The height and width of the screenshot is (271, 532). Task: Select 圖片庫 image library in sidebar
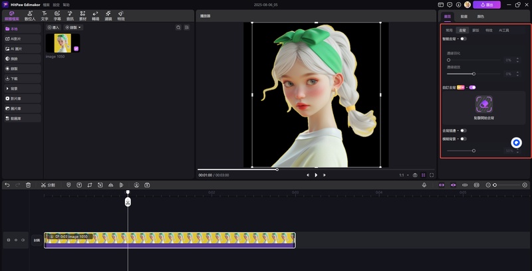[23, 108]
